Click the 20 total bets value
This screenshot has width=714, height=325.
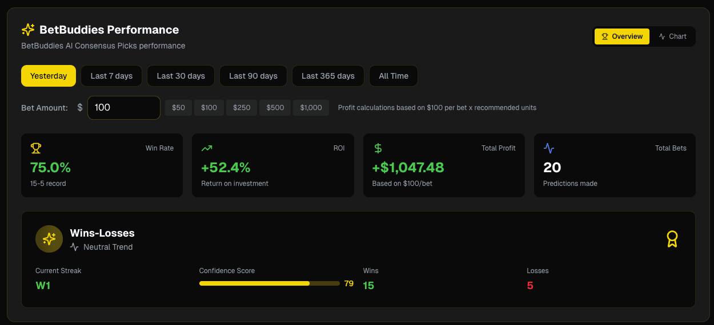click(x=552, y=168)
